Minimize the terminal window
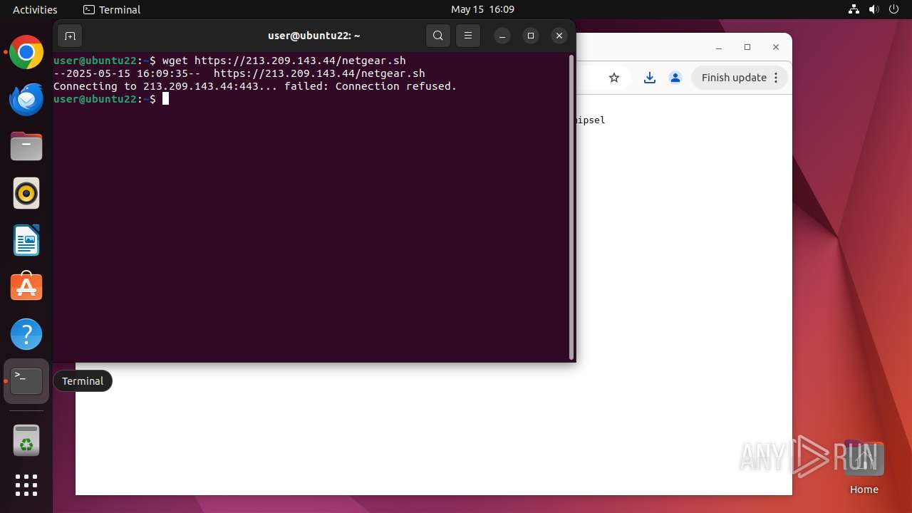This screenshot has width=912, height=513. [x=502, y=36]
